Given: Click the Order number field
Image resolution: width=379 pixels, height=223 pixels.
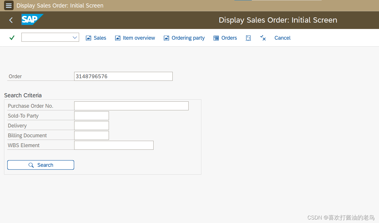Looking at the screenshot, I should pos(123,76).
